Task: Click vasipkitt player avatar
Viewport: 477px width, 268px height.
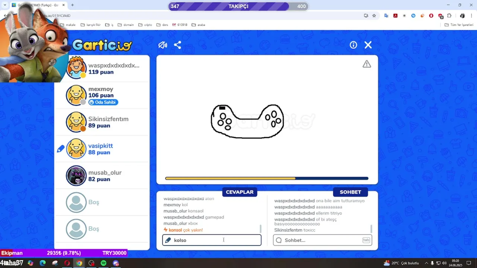Action: coord(76,149)
